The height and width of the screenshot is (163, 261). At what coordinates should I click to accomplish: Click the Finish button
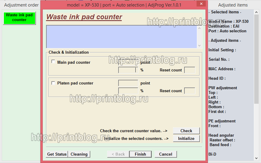pyautogui.click(x=140, y=154)
